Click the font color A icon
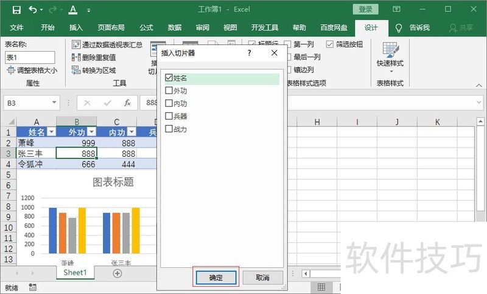 73,10
